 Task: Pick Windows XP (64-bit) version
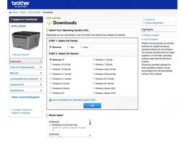pos(93,83)
